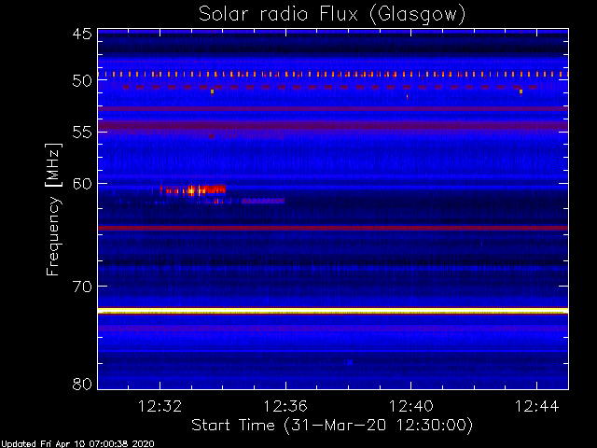Click the small blue spot near 78 MHz
The width and height of the screenshot is (597, 448).
tap(350, 362)
